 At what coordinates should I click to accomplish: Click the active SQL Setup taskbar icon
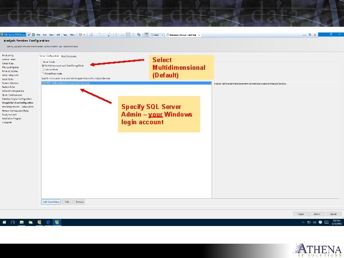point(57,222)
